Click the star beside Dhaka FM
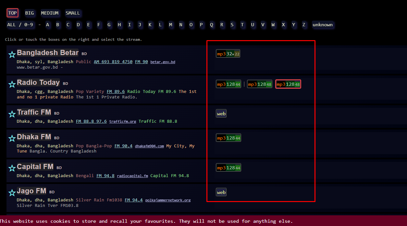The height and width of the screenshot is (226, 407). pos(12,139)
